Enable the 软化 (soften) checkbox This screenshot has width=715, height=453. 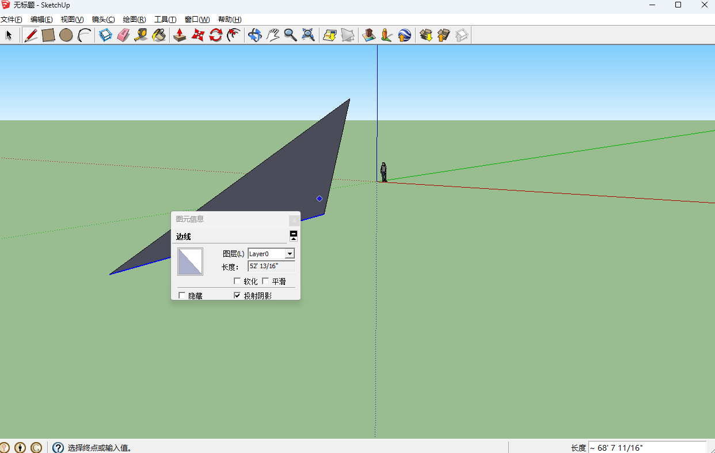[x=237, y=281]
